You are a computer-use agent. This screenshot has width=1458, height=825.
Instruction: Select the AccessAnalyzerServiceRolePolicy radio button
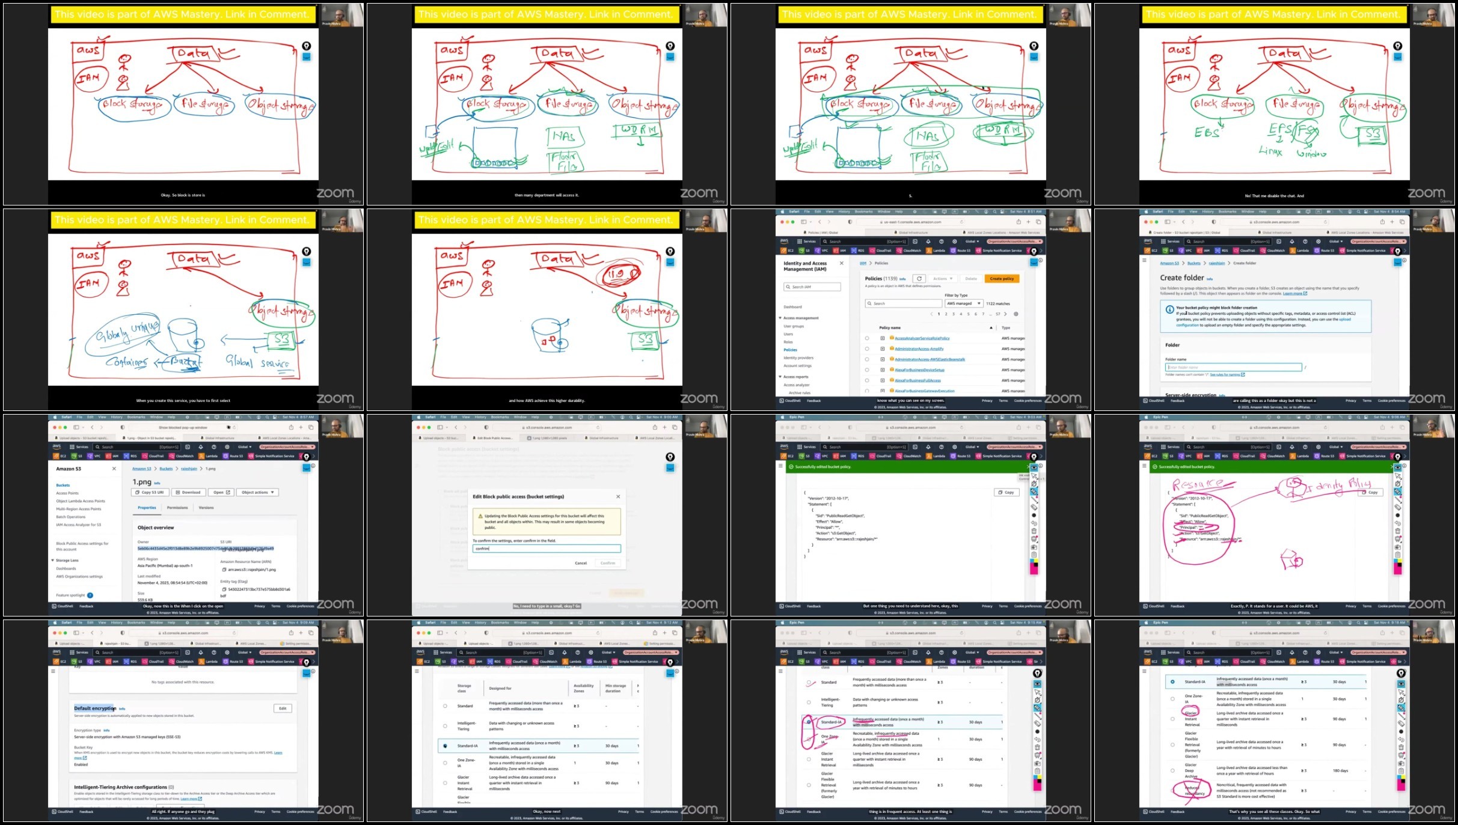click(x=867, y=338)
